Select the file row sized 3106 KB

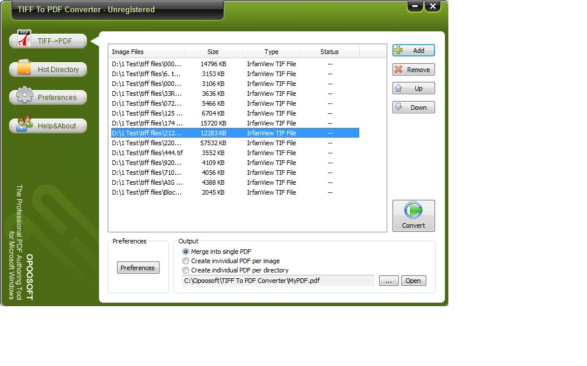pos(235,84)
